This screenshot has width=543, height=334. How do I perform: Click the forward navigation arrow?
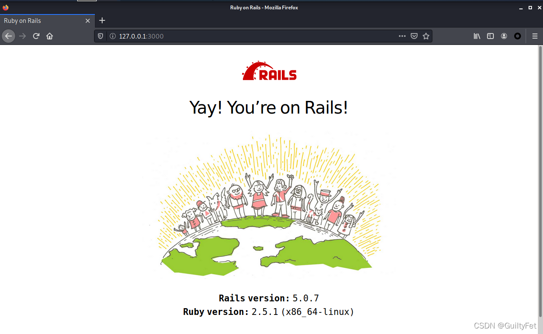coord(23,36)
